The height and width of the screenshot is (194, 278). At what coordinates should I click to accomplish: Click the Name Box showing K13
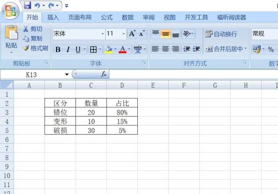coord(31,75)
